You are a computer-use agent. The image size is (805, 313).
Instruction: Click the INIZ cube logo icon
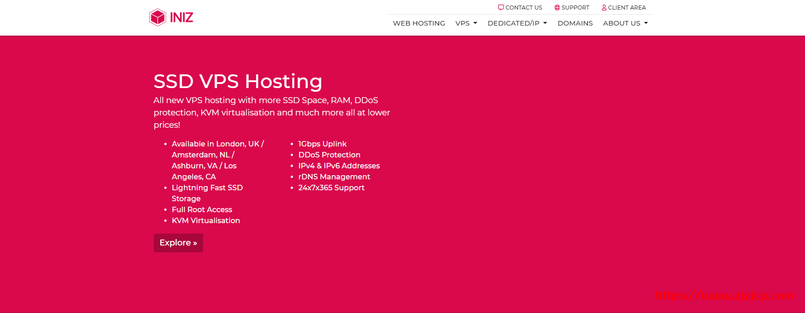pos(157,17)
